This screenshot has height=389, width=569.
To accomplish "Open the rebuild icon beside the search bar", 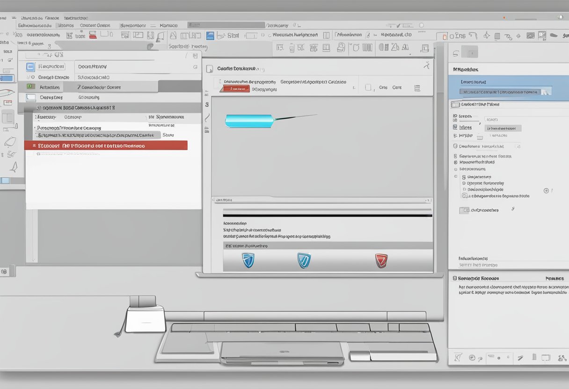I will [x=195, y=55].
